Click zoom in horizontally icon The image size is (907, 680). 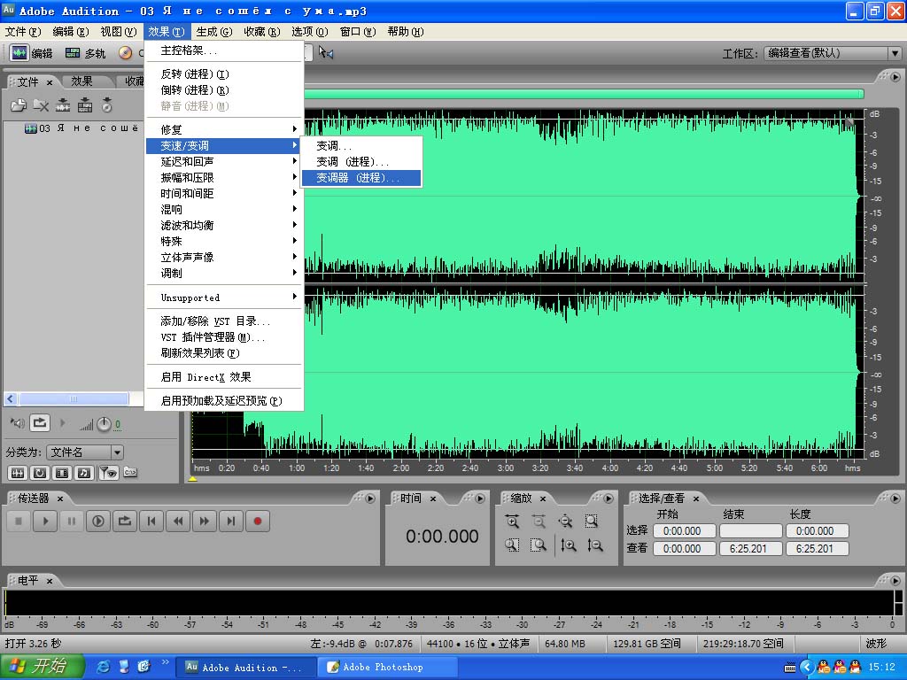coord(512,522)
